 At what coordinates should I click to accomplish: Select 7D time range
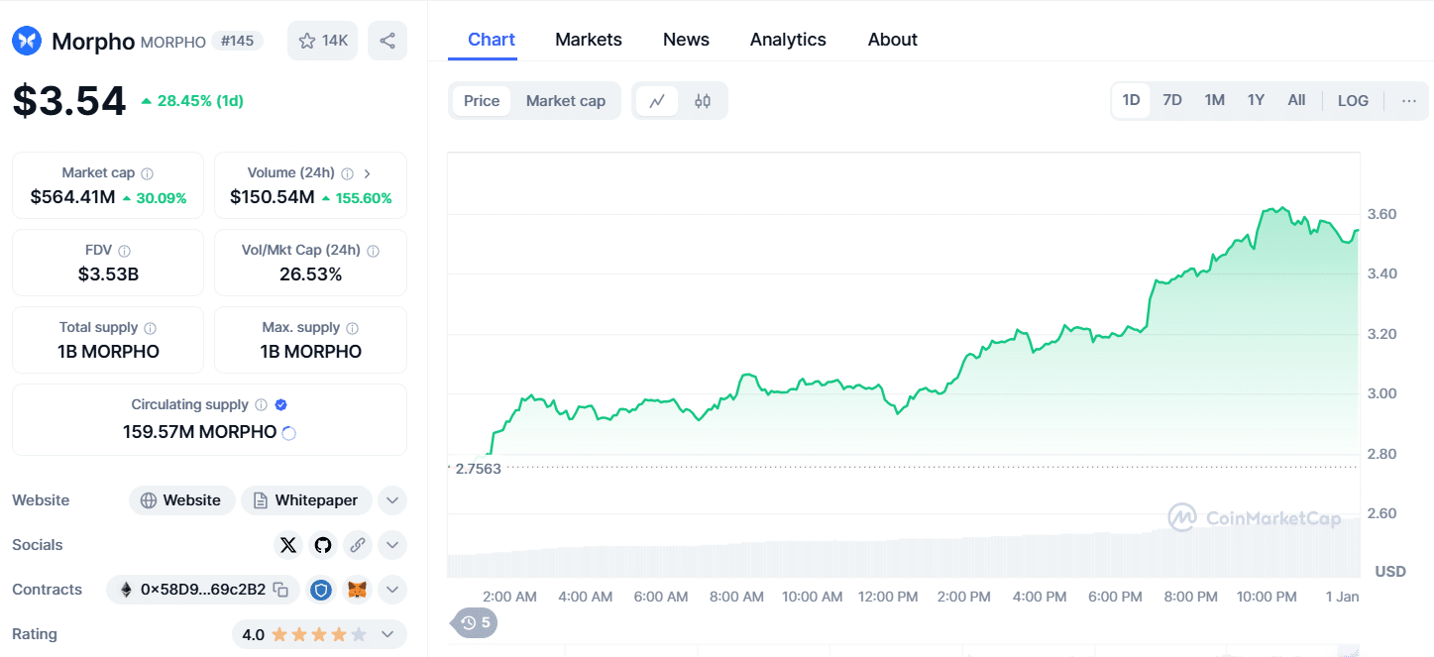point(1172,100)
